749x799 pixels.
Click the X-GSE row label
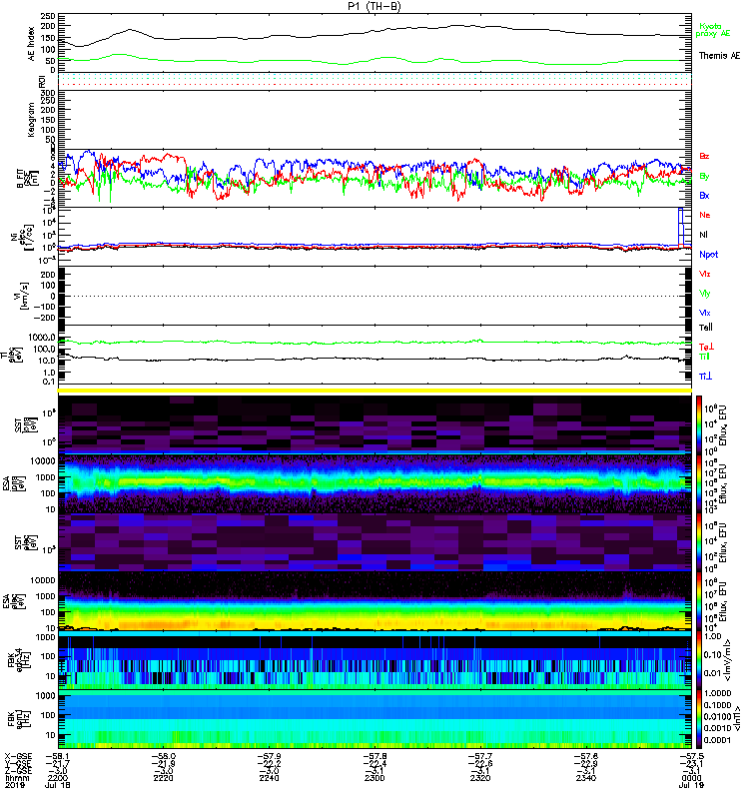17,756
